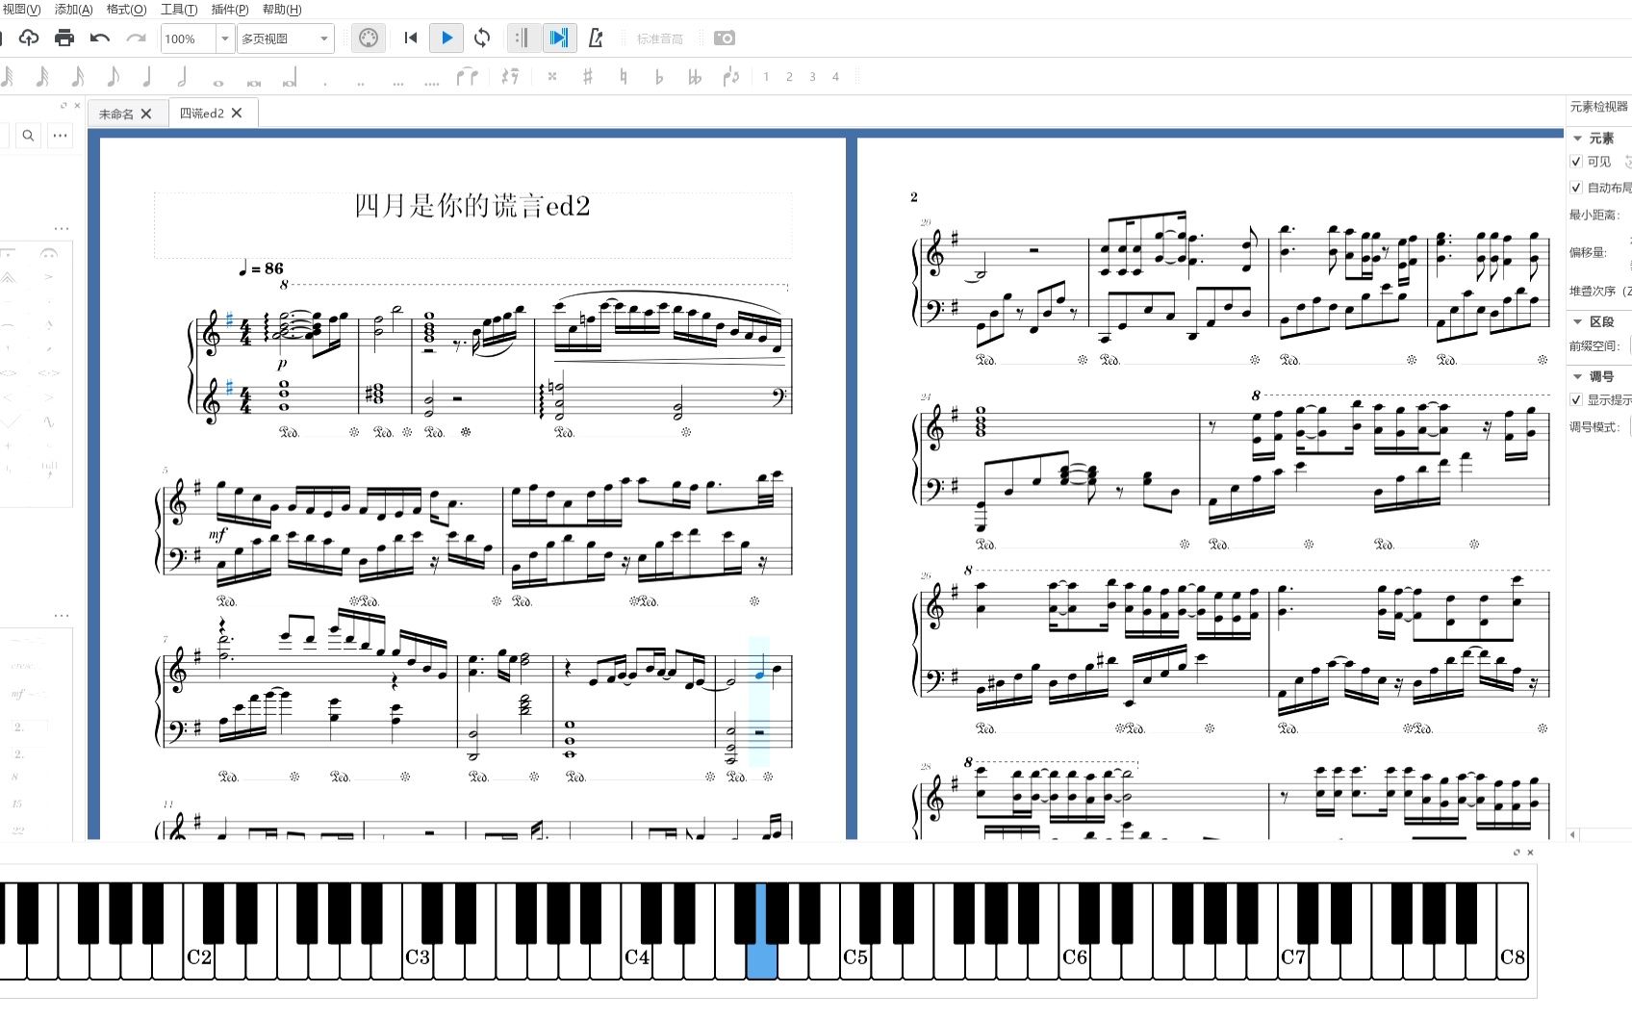Select voice 4
Viewport: 1632px width, 1020px height.
click(835, 77)
